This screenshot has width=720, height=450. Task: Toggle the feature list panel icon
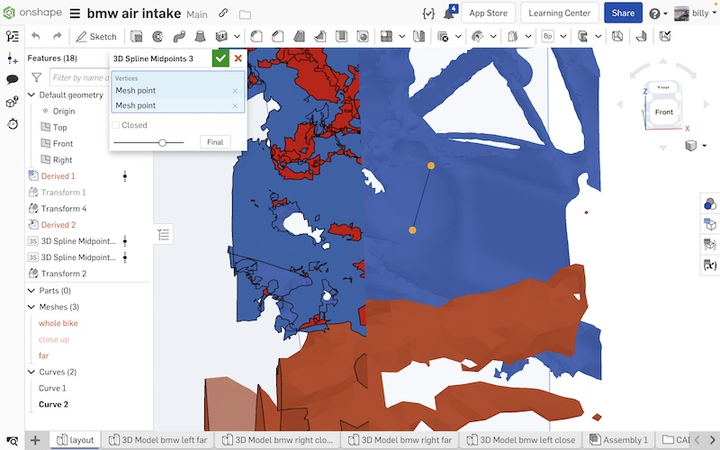coord(13,36)
